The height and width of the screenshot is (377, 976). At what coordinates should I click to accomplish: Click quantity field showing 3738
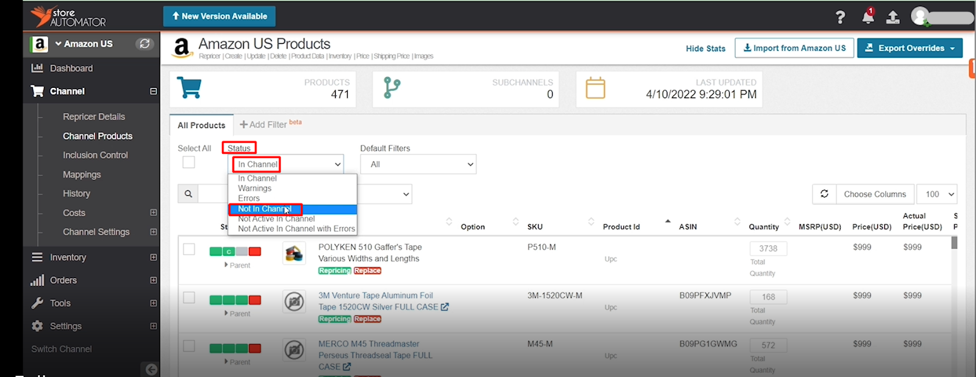pos(768,248)
